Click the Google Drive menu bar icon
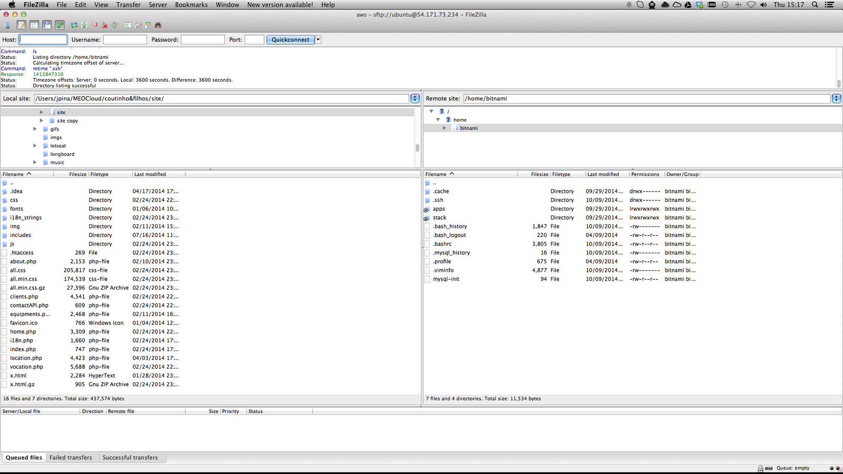 688,5
